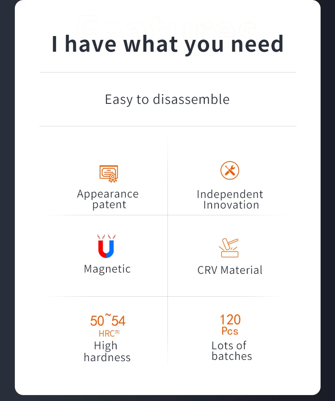
Task: Select the "High hardness" label
Action: tap(106, 352)
